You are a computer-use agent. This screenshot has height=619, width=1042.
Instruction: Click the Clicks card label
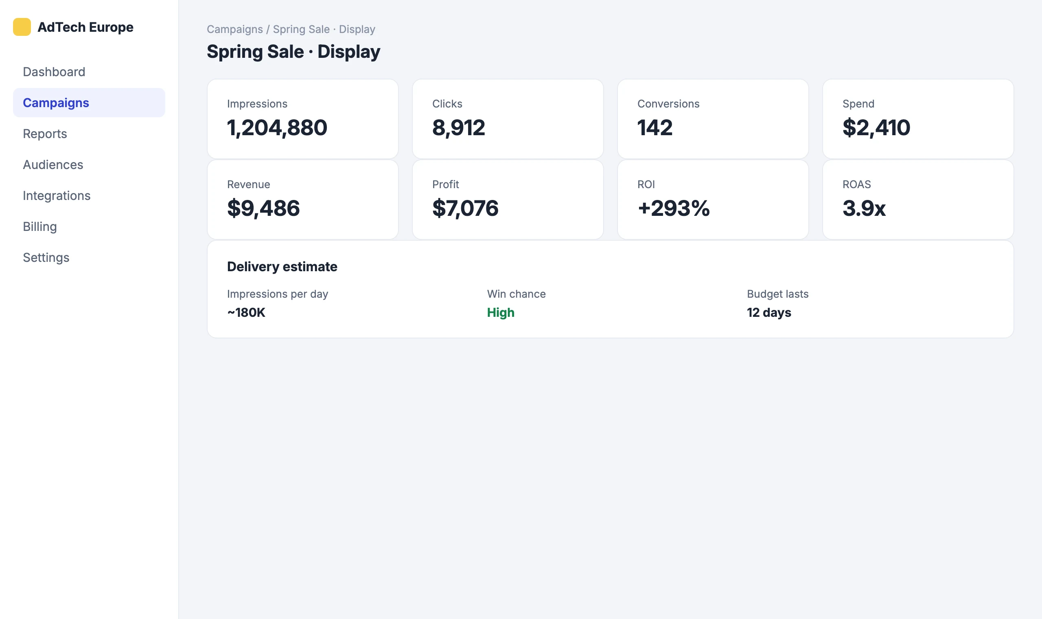click(x=447, y=103)
